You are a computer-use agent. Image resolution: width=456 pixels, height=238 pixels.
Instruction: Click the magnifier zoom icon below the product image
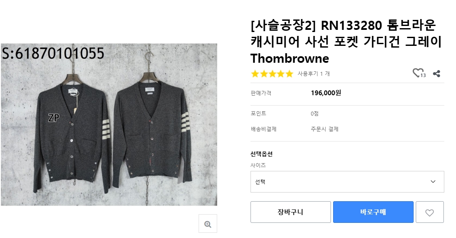pyautogui.click(x=208, y=224)
